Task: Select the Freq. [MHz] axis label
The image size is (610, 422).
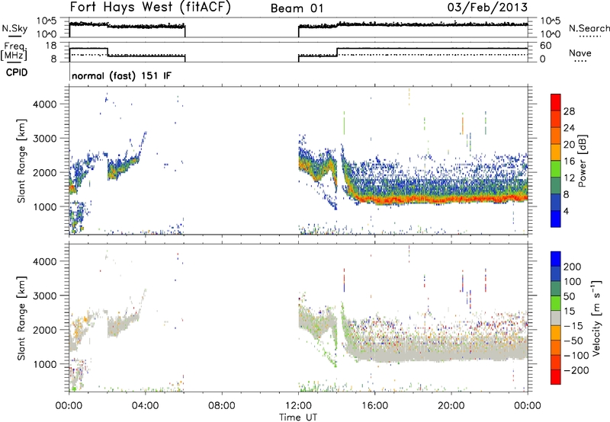Action: (14, 51)
